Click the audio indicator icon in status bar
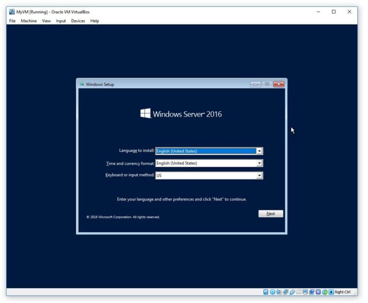 279,292
